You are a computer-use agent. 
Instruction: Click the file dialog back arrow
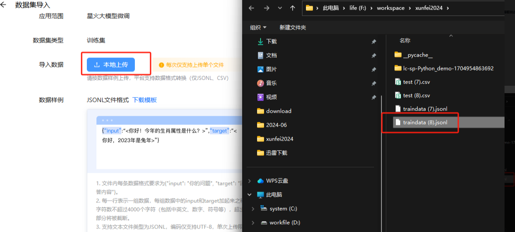[251, 8]
